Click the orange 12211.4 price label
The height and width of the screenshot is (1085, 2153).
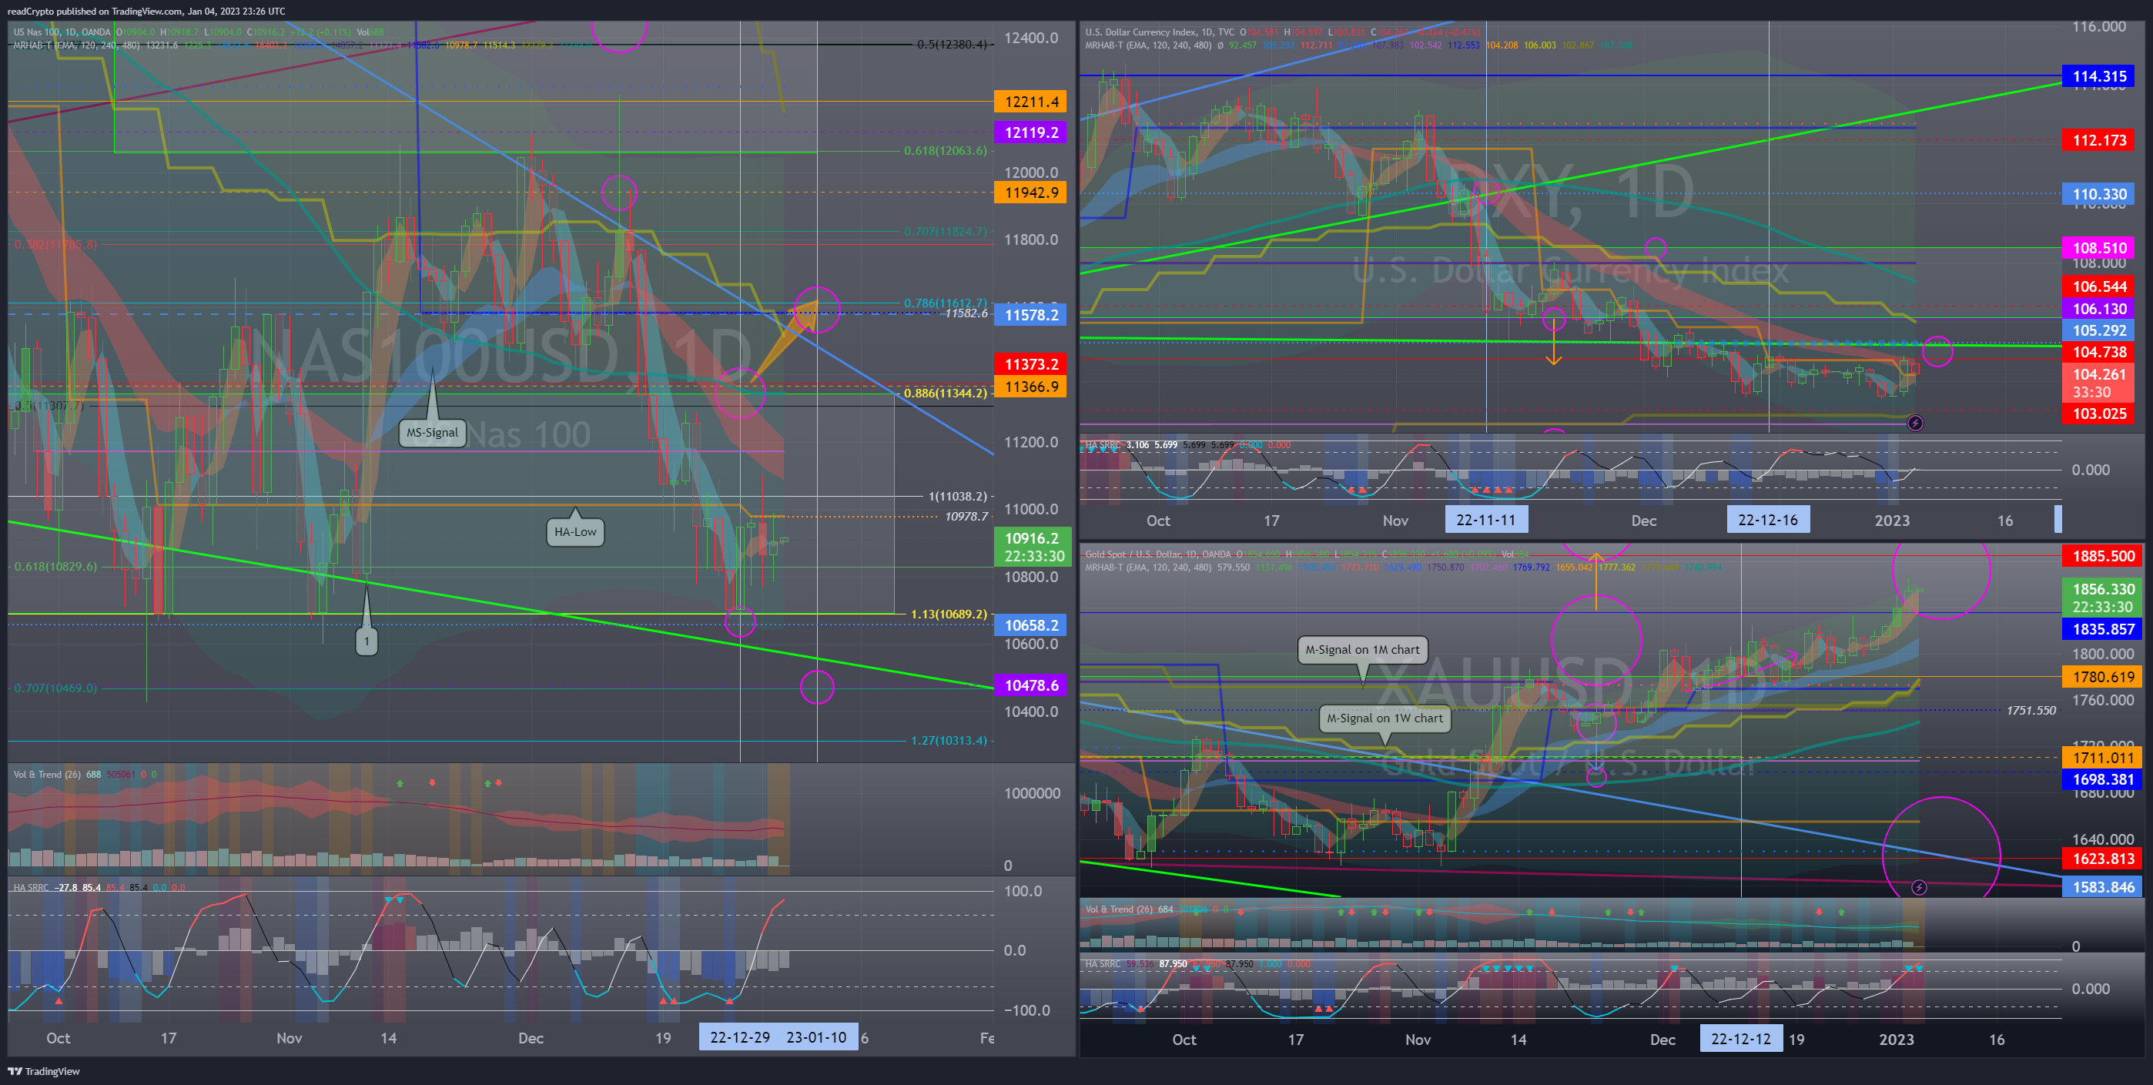1030,102
